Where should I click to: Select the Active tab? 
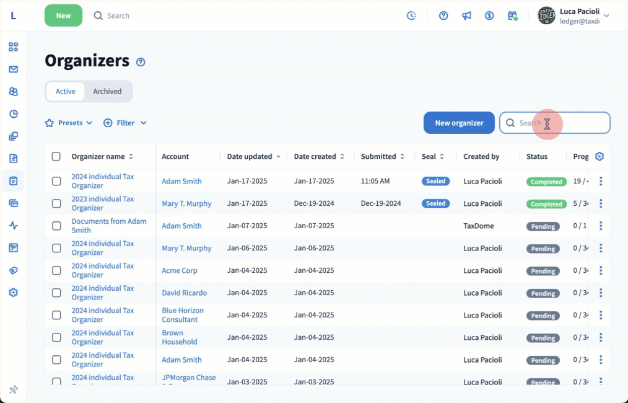tap(66, 91)
